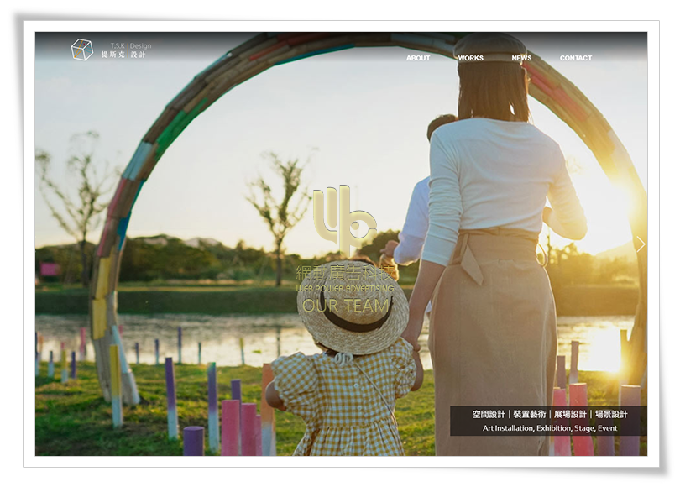The width and height of the screenshot is (680, 487).
Task: Advance slide with the right chevron arrow
Action: (640, 244)
